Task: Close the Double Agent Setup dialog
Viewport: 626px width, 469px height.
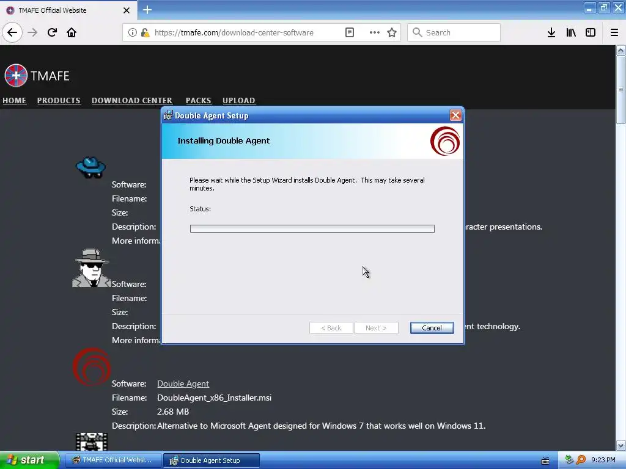Action: [455, 115]
